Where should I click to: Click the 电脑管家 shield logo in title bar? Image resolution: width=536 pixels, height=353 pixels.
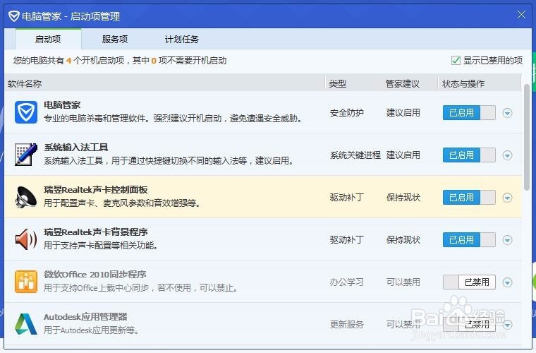click(14, 16)
